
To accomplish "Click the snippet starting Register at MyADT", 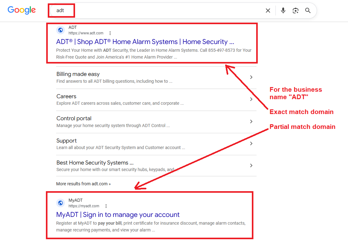I will [x=151, y=227].
